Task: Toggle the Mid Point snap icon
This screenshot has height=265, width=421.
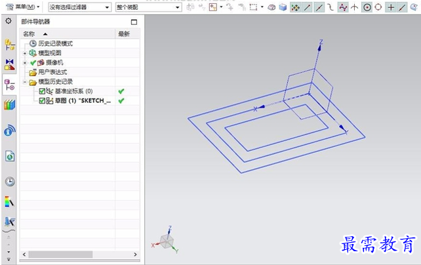Action: coord(319,7)
